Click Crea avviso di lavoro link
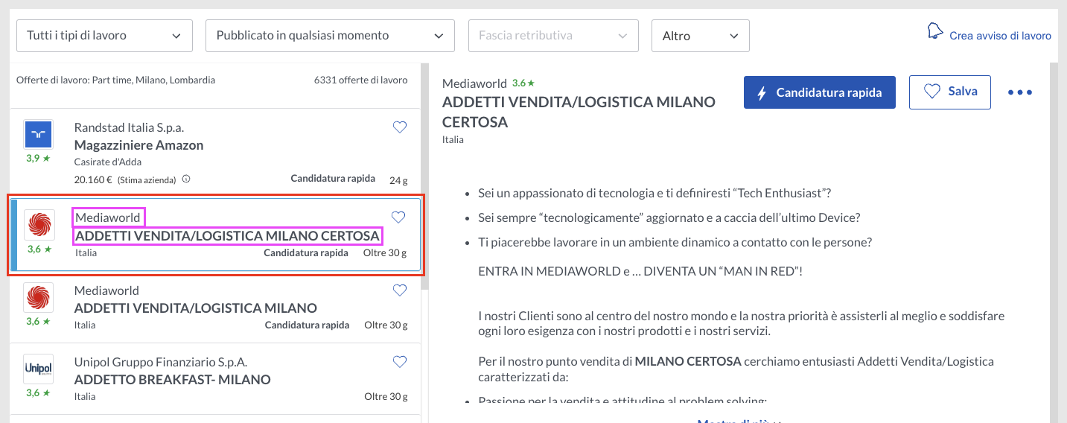Image resolution: width=1067 pixels, height=423 pixels. pos(1000,36)
